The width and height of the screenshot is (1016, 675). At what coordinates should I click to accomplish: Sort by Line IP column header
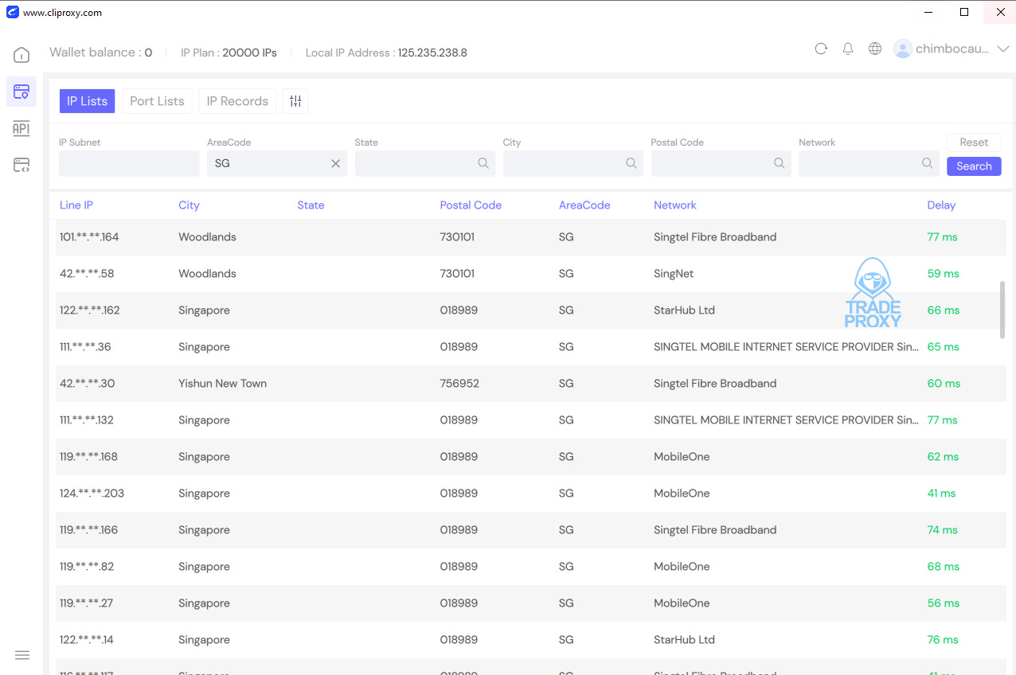76,205
